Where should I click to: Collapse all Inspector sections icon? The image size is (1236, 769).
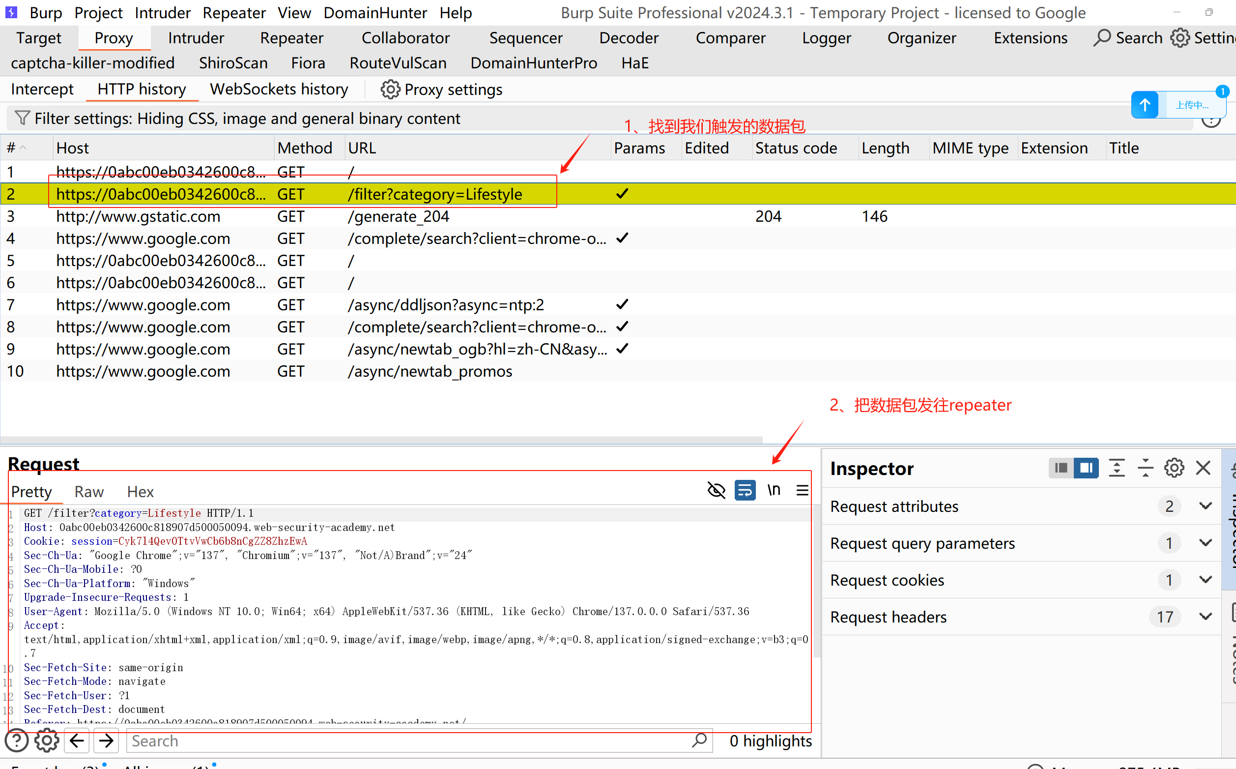(1145, 468)
